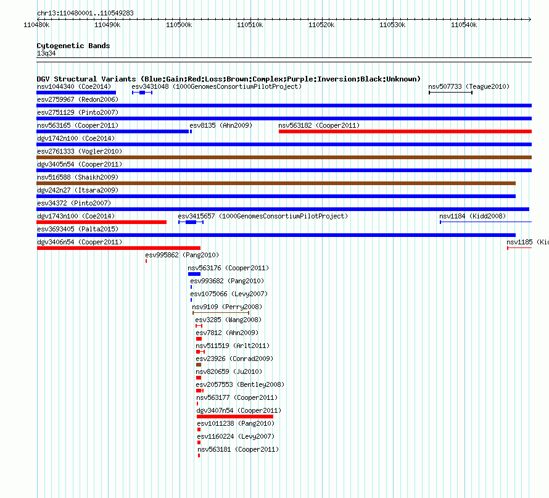Open esv995862 (Pang2010) label
Image resolution: width=549 pixels, height=498 pixels.
182,255
